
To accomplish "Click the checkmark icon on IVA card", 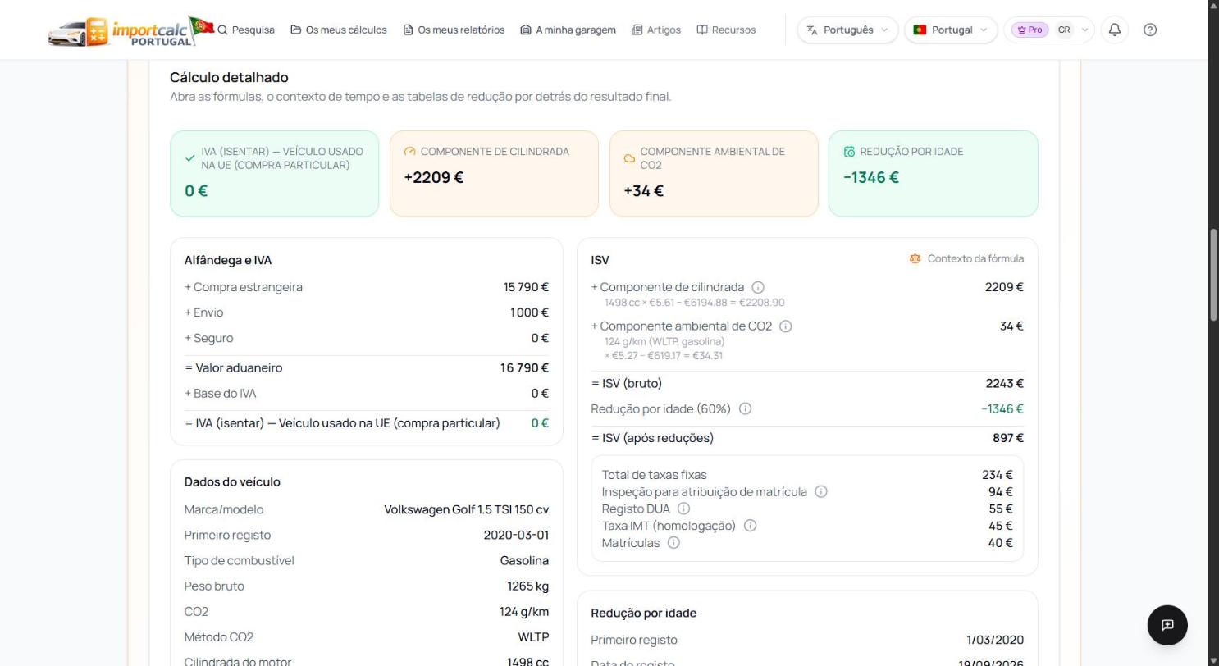I will (190, 158).
